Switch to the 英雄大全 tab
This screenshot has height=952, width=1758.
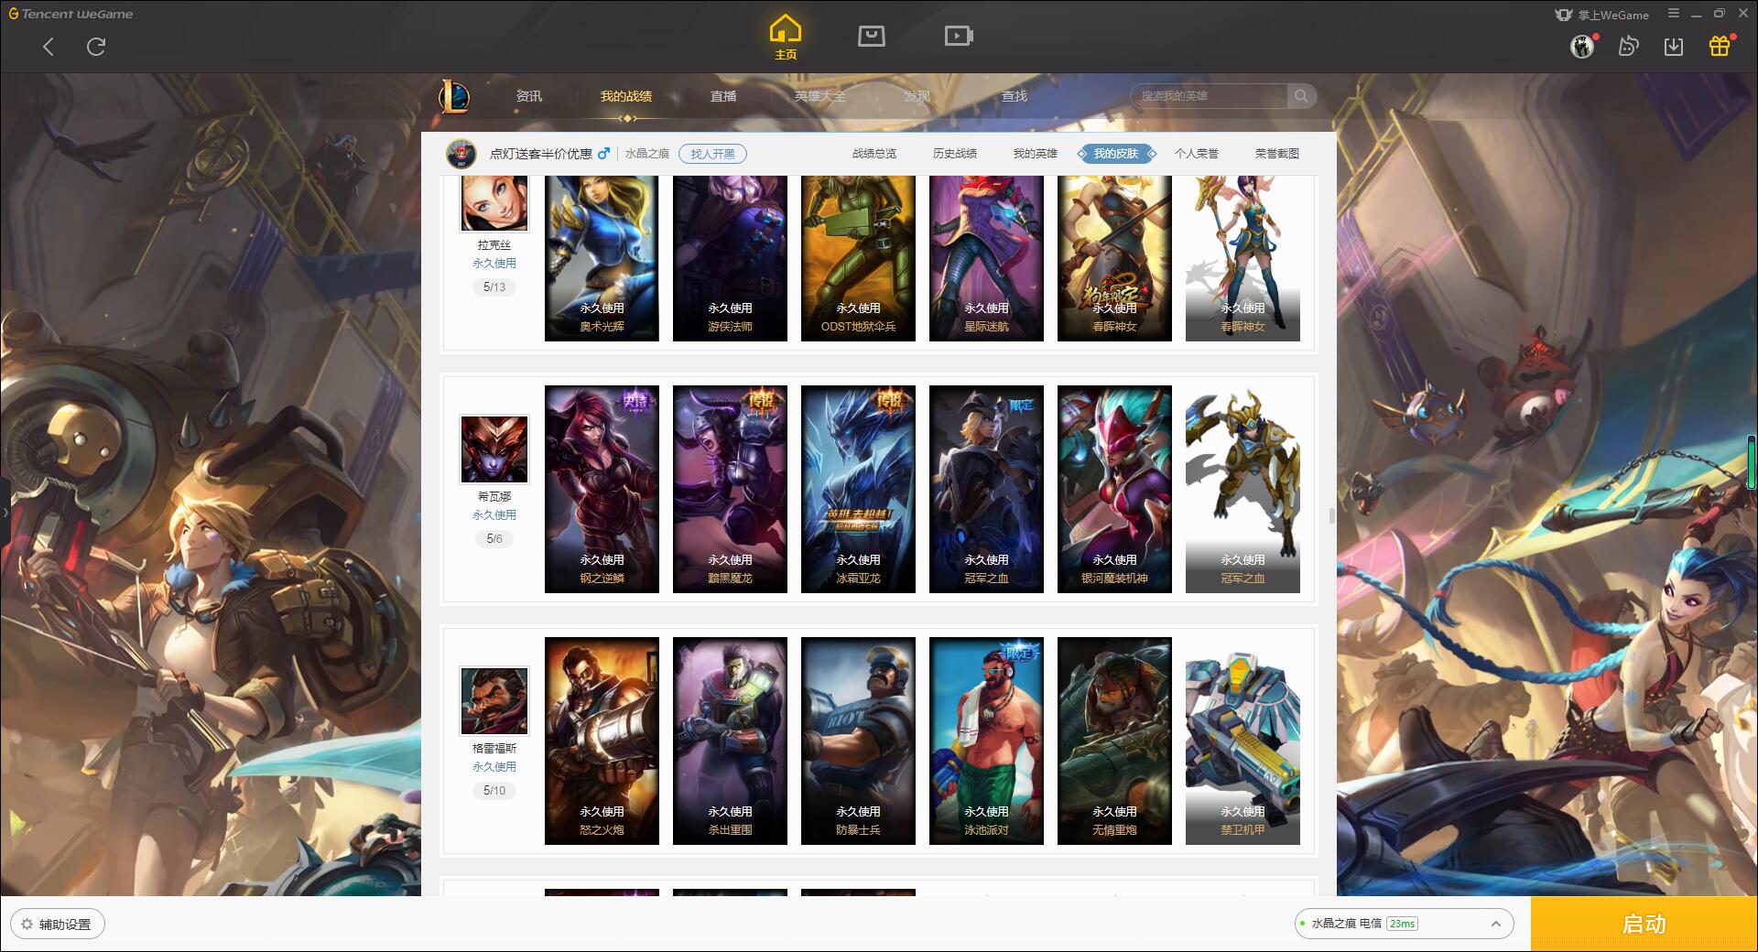pos(820,96)
